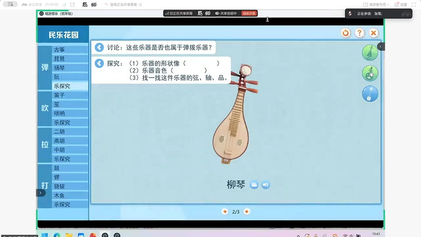The height and width of the screenshot is (237, 421).
Task: Select the 拉 category tab
Action: pos(45,145)
